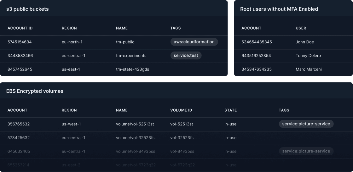Screen dimensions: 353x172
Task: Select volume name volume/vol-32523fs
Action: coord(135,138)
